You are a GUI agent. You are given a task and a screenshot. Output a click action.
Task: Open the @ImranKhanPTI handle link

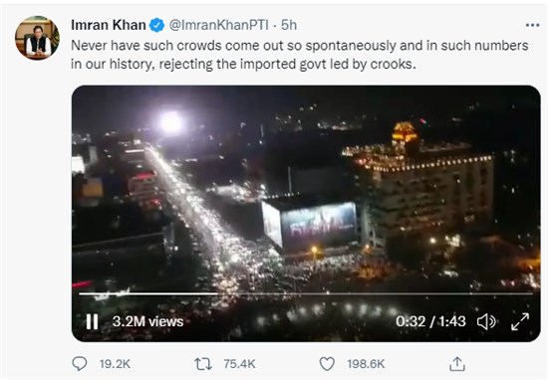click(219, 25)
